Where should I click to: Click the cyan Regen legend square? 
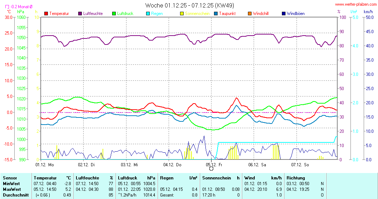click(x=148, y=14)
